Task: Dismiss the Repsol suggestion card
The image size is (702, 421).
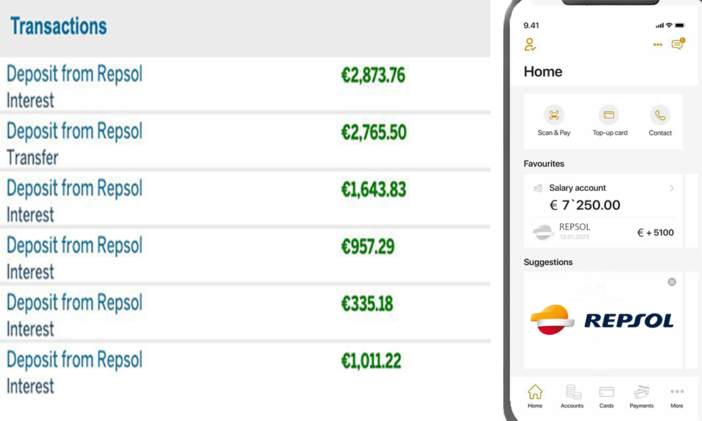Action: tap(672, 282)
